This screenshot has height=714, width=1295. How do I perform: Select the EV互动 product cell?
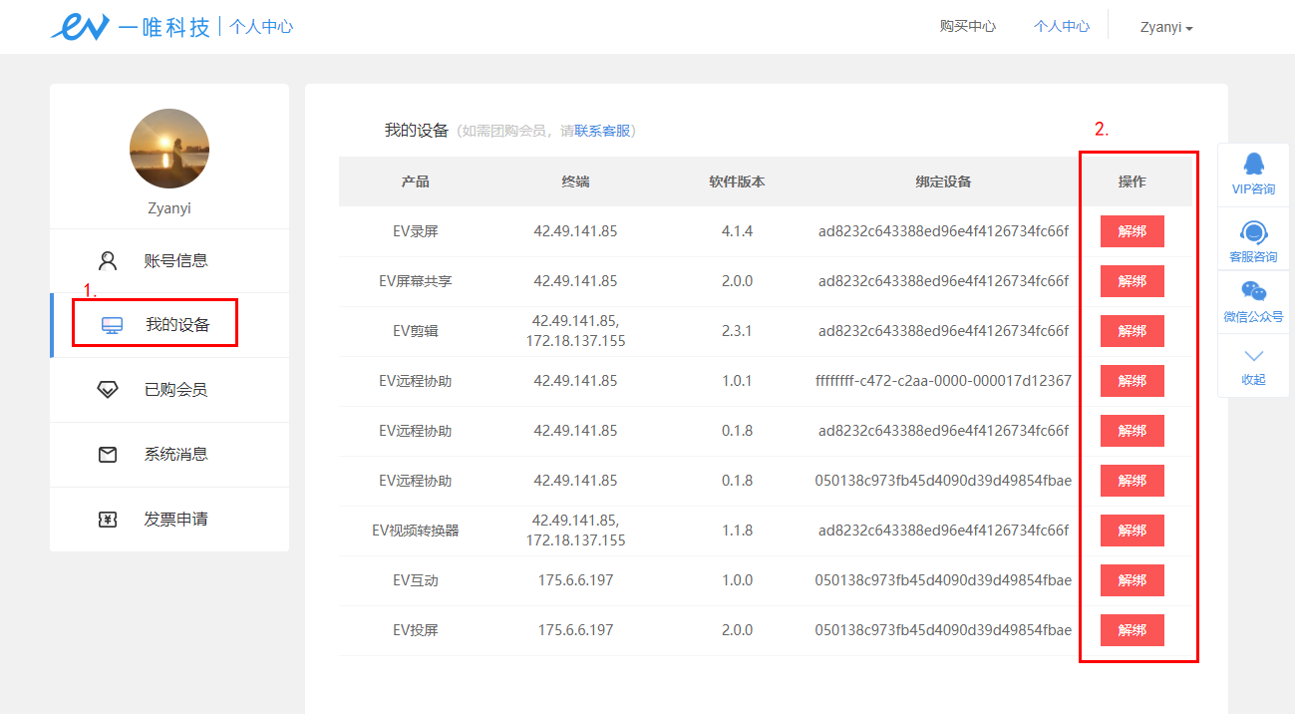[x=416, y=580]
